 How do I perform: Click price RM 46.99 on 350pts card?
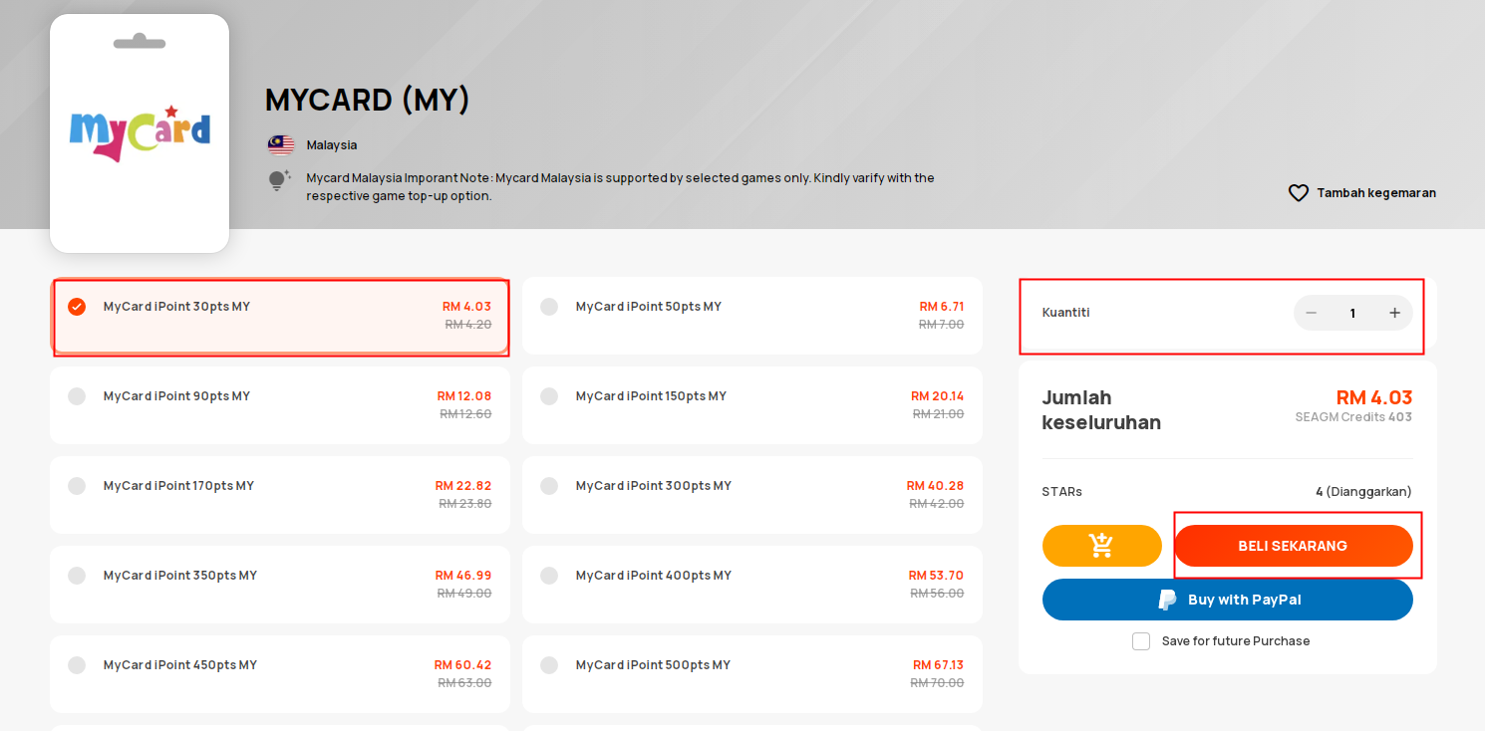[x=463, y=576]
